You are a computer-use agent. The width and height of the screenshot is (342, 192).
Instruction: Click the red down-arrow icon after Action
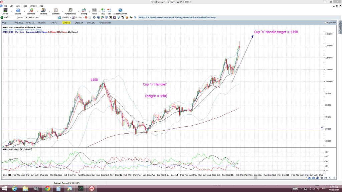pos(86,17)
